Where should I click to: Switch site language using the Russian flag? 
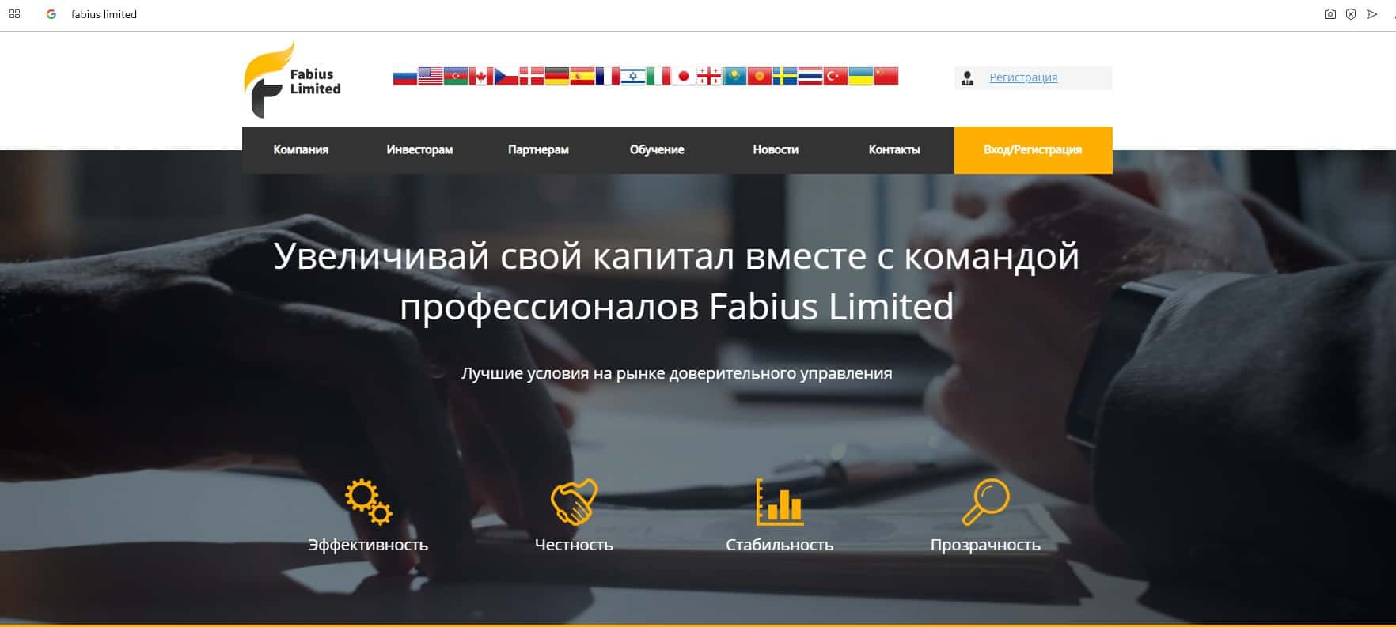coord(405,76)
